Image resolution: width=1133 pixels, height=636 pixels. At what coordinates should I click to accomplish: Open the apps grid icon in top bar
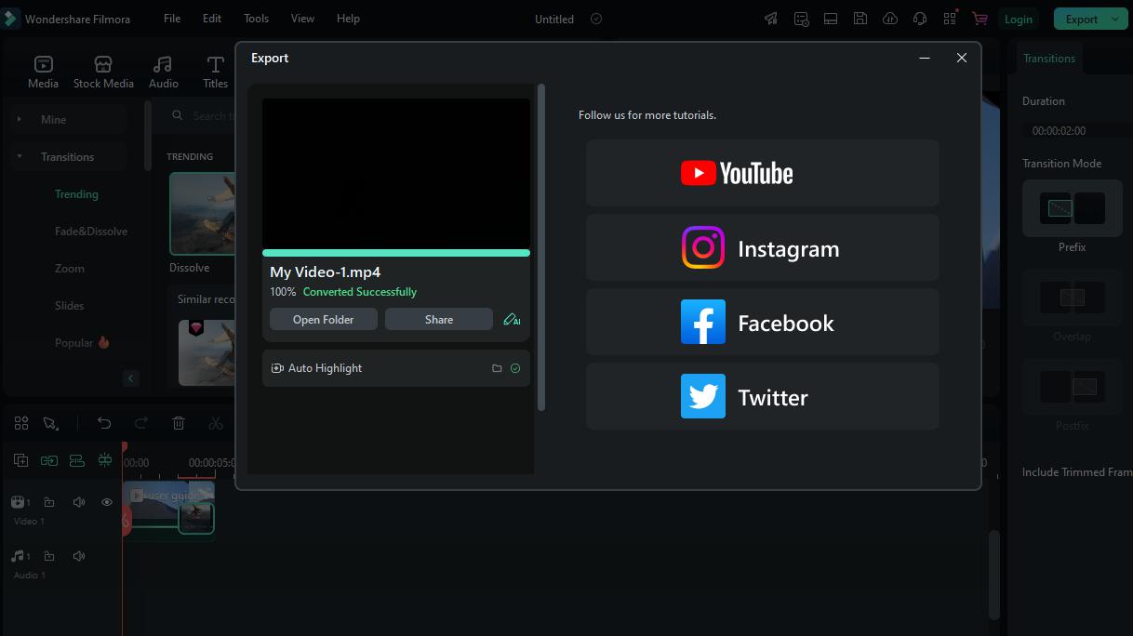(950, 19)
